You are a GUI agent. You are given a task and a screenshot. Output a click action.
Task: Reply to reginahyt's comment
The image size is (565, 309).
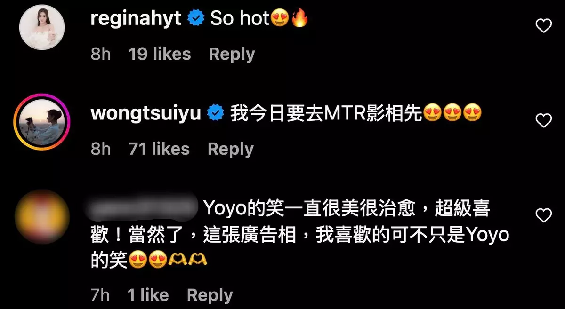click(x=232, y=54)
